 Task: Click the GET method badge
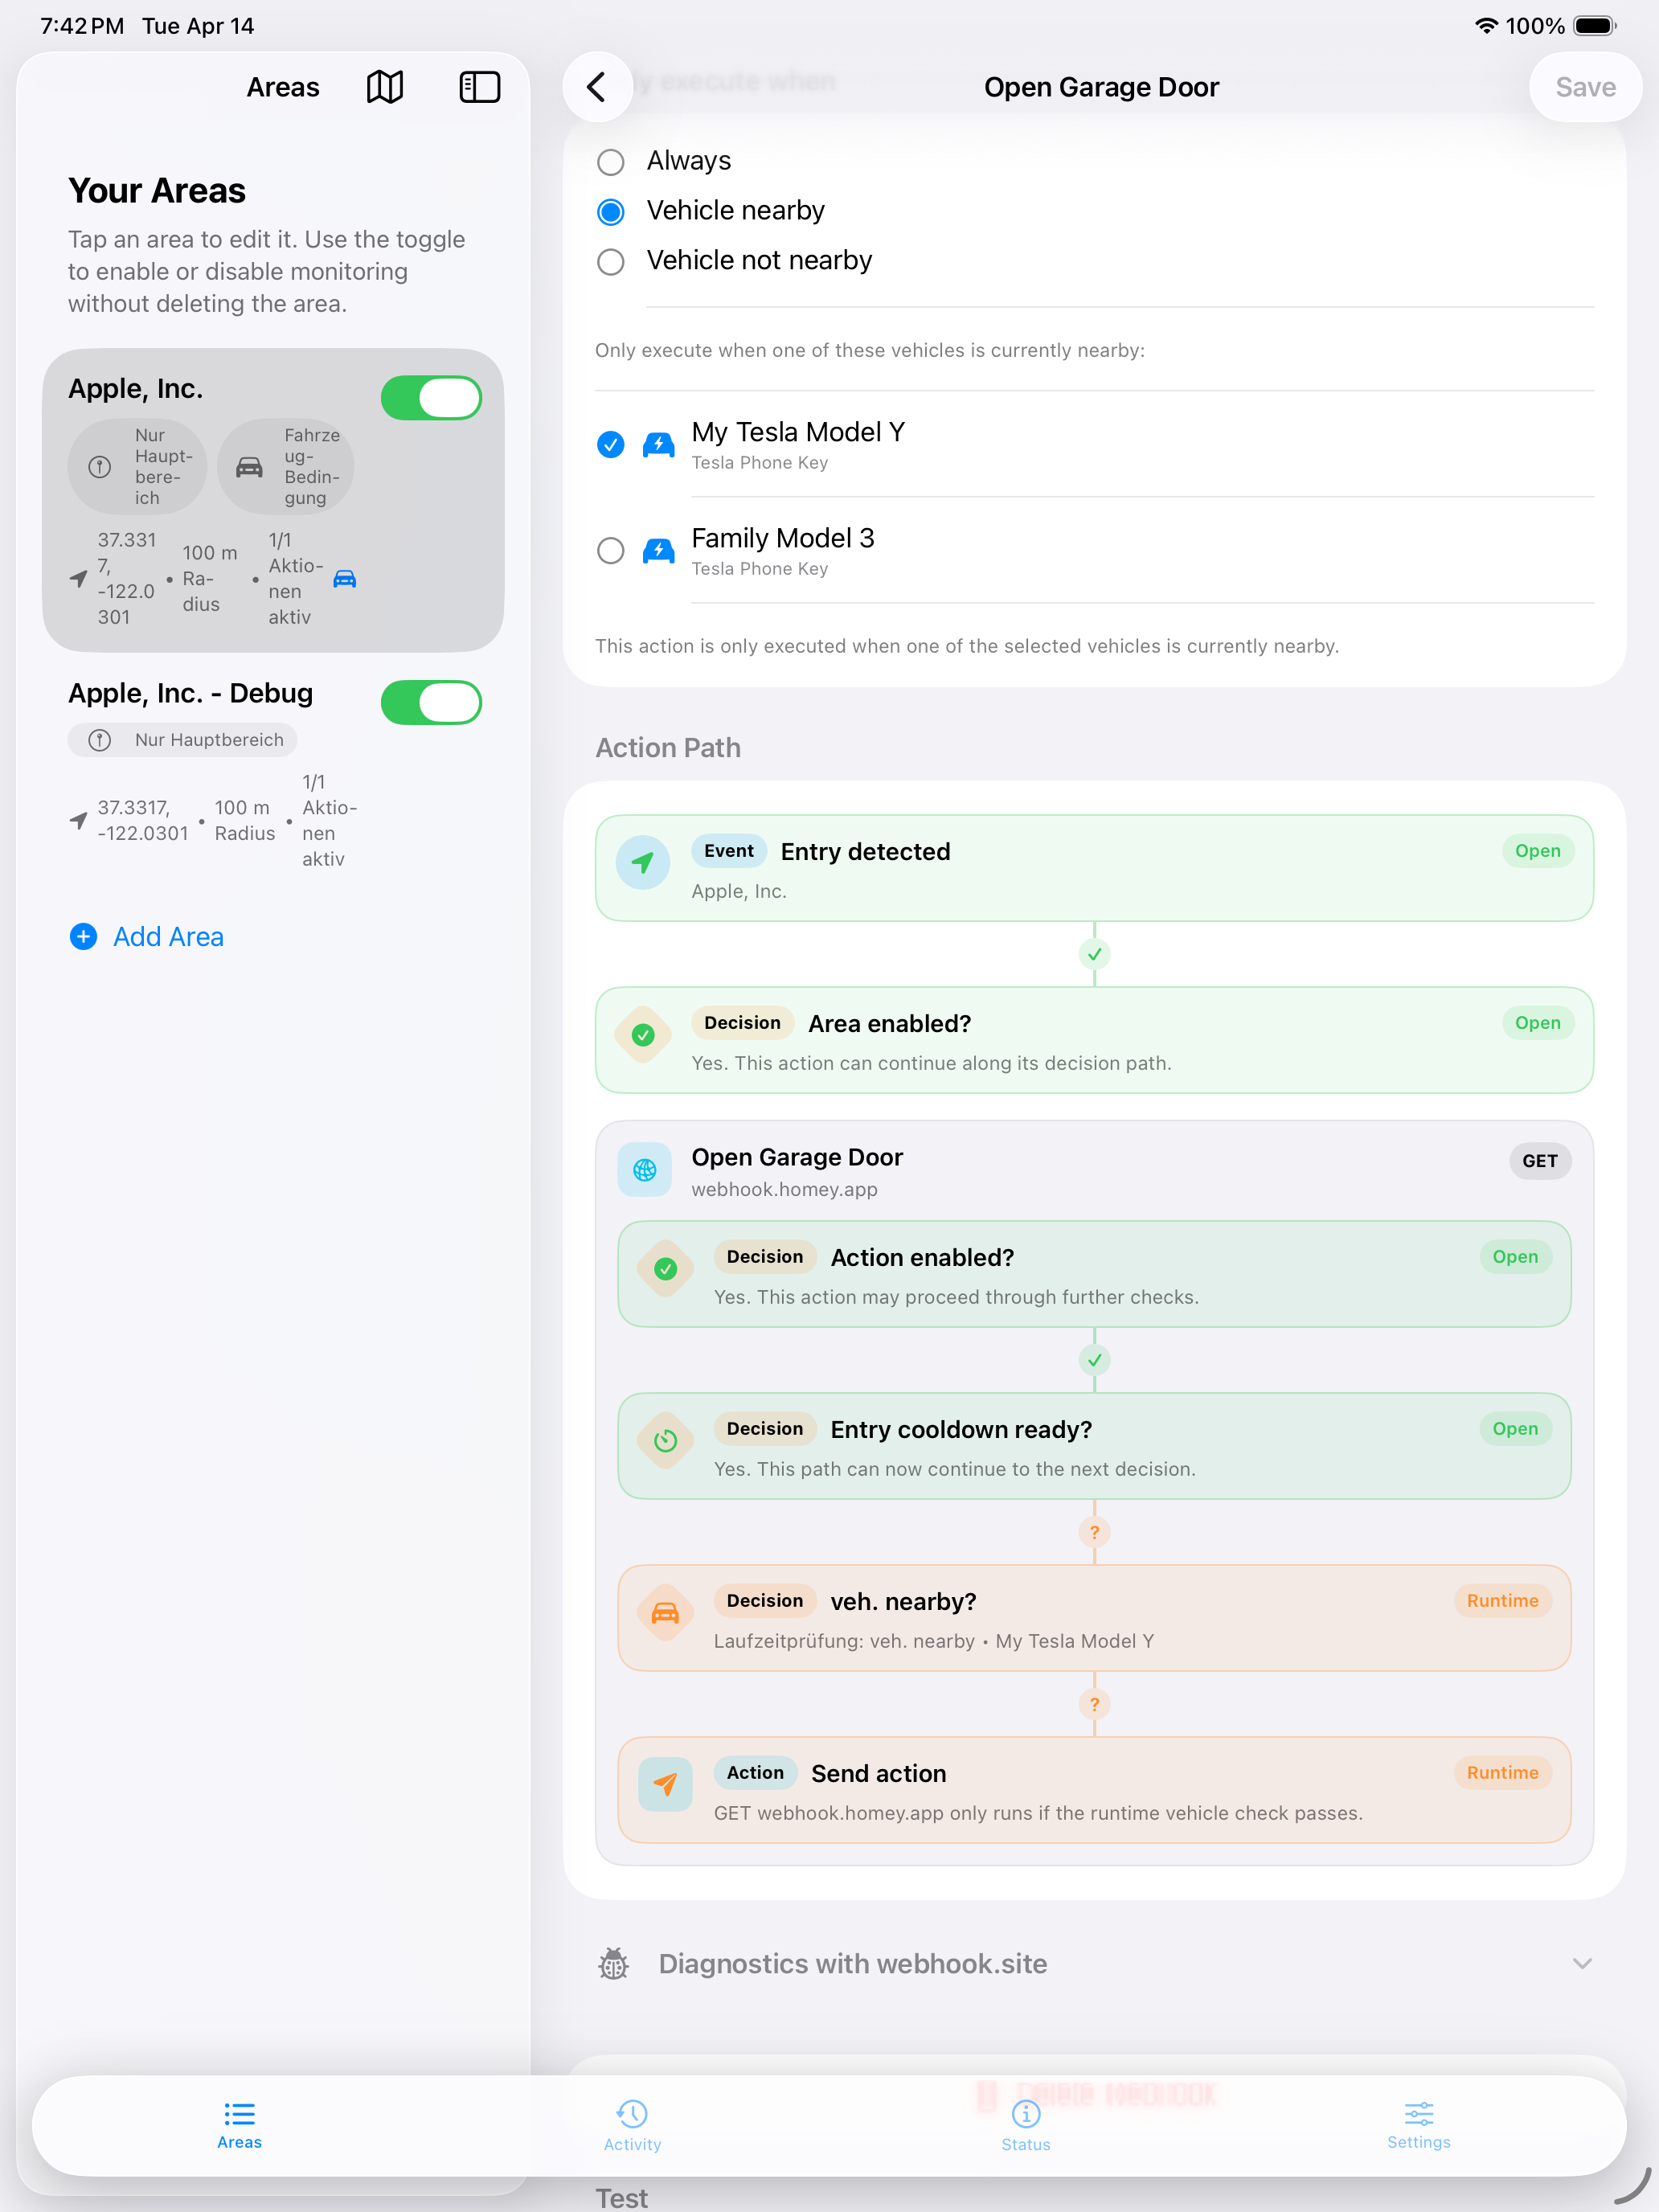click(1540, 1161)
